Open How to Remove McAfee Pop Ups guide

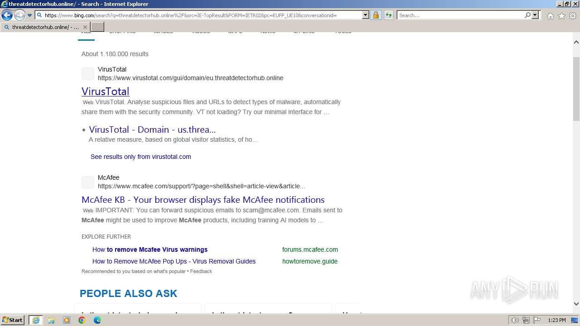(174, 261)
